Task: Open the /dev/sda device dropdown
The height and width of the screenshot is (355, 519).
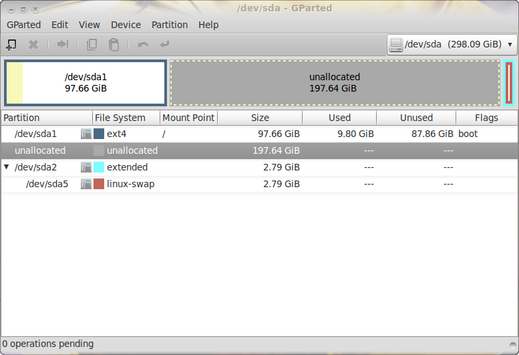Action: 452,44
